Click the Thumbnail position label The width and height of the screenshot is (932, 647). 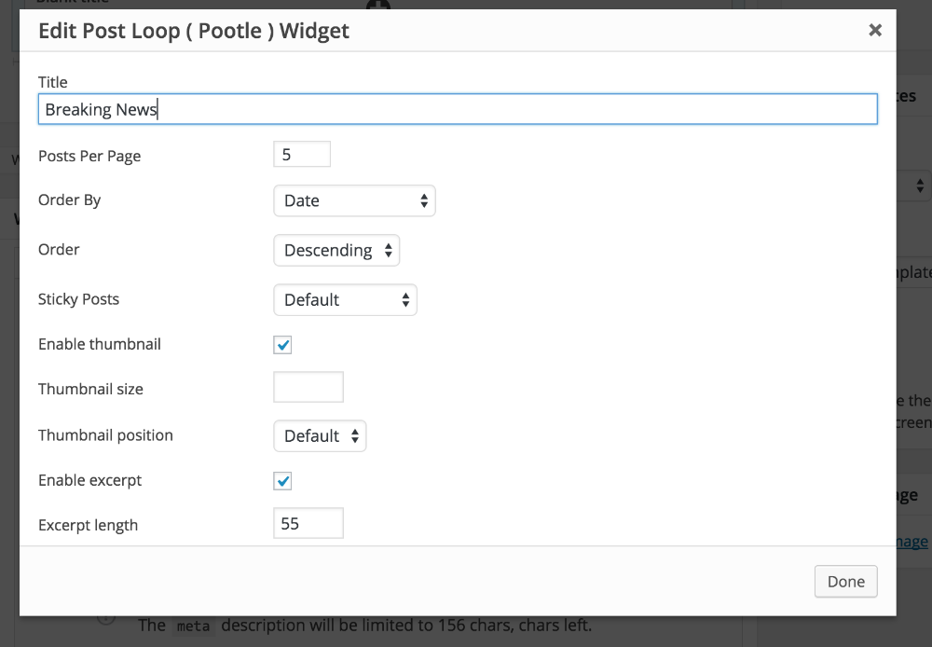105,435
